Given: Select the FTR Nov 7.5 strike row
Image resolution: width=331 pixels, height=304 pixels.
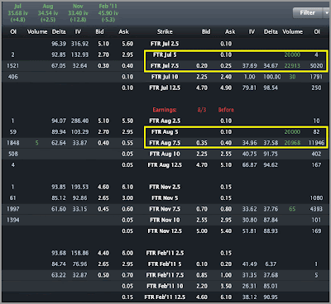Looking at the screenshot, I should [x=165, y=209].
